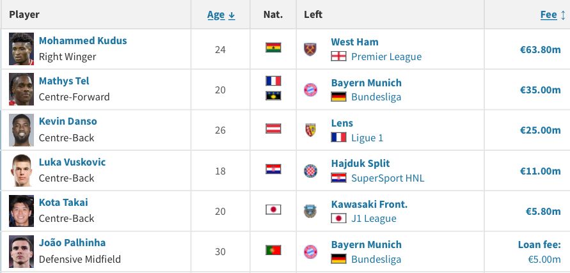Click the Austria flag next to Kevin Danso
The height and width of the screenshot is (273, 570).
coord(273,129)
